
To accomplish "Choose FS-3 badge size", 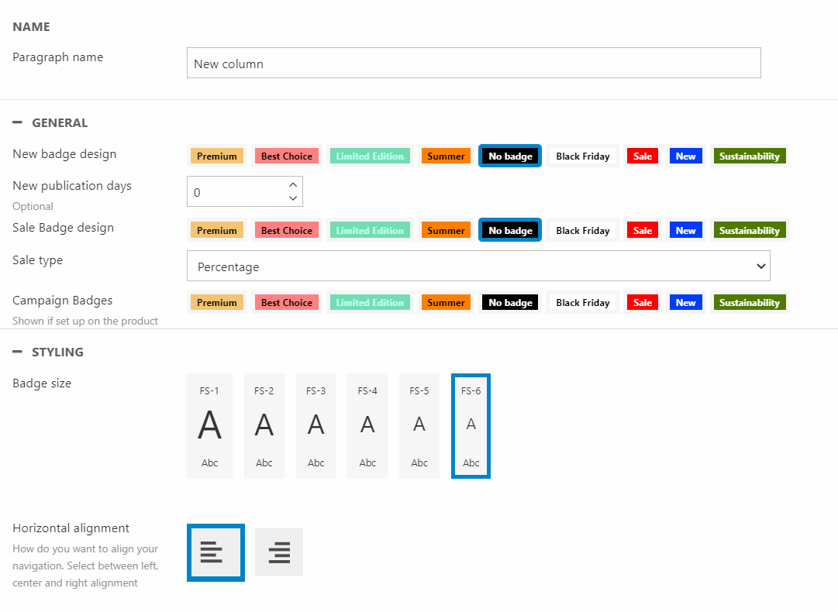I will (316, 426).
